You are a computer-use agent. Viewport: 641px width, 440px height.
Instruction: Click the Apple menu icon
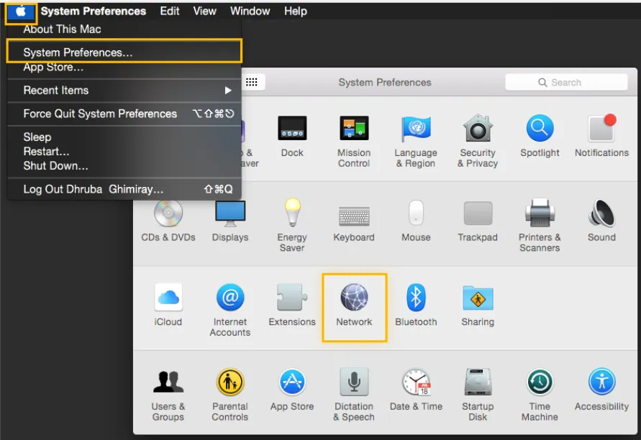(x=21, y=12)
